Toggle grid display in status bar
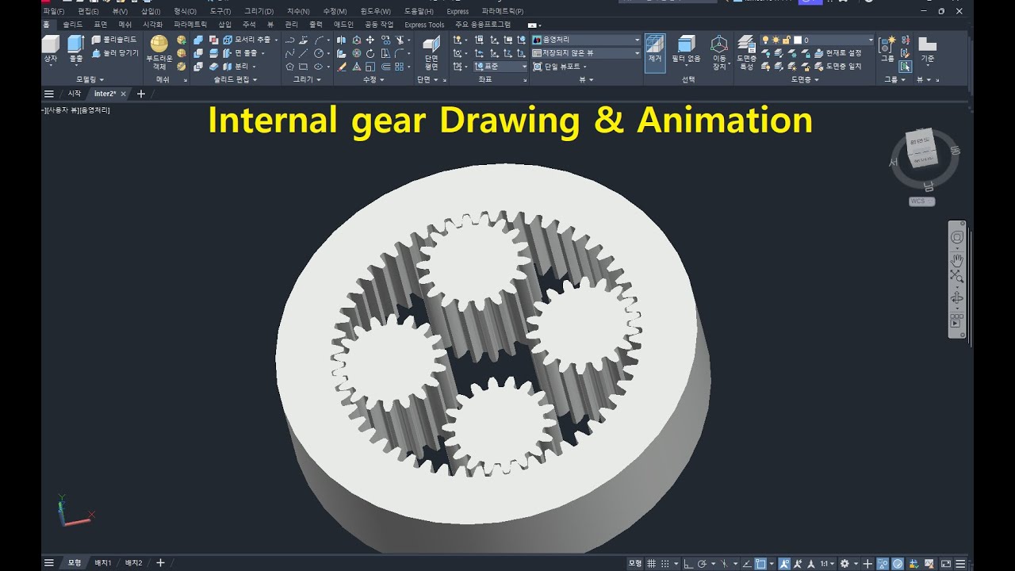1015x571 pixels. [x=651, y=563]
